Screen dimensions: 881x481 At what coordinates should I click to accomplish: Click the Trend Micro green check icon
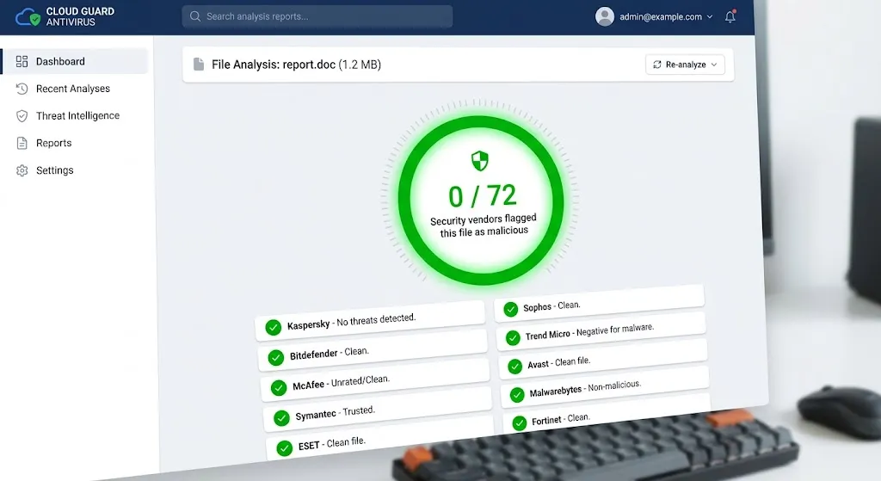point(513,337)
